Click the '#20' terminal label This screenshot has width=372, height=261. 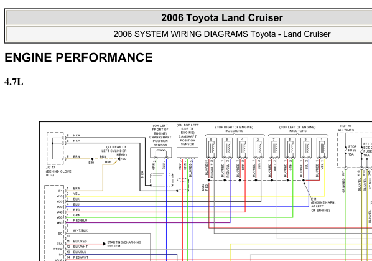coord(60,202)
